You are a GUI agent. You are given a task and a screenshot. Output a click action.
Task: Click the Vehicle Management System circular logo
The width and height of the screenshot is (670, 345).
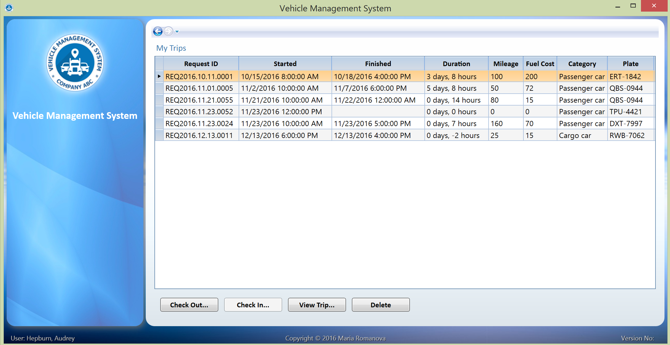(75, 63)
